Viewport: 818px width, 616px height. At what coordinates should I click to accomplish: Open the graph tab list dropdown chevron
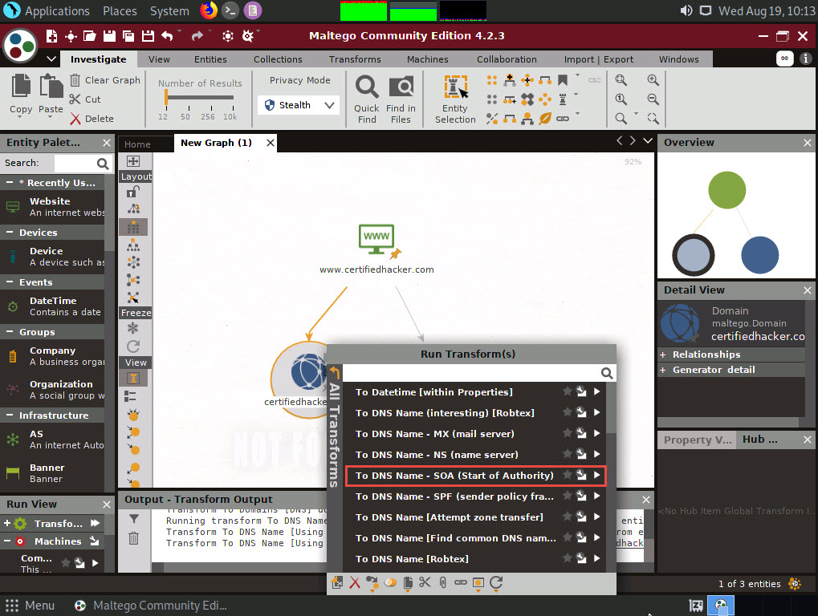[648, 140]
